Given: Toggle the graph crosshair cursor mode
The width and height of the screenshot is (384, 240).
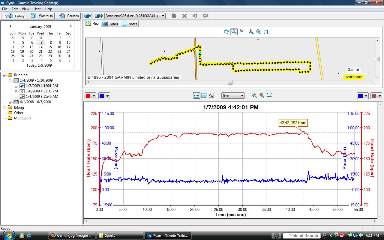Looking at the screenshot, I should [x=196, y=95].
